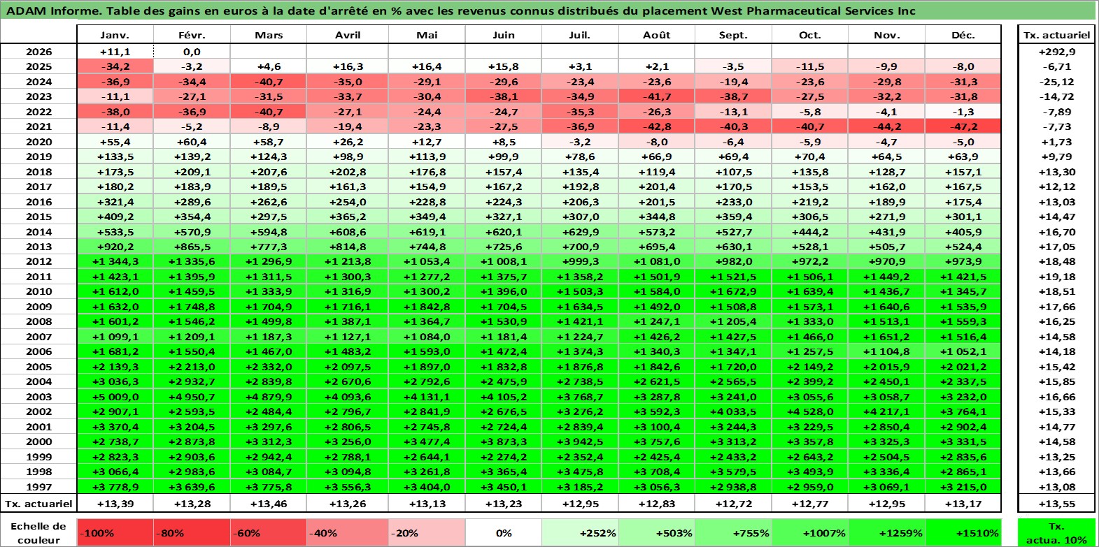Select the '-25,12' actuarial rate for 2024
1099x547 pixels.
click(x=1056, y=82)
